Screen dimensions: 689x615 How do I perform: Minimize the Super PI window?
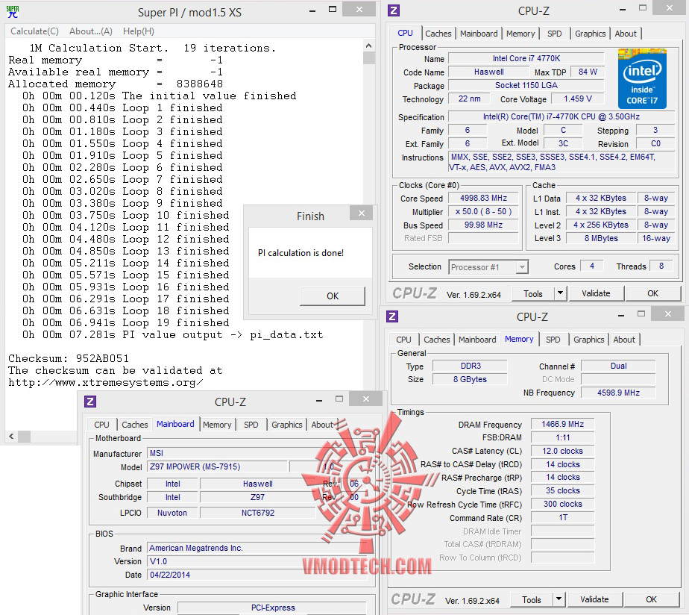click(312, 10)
